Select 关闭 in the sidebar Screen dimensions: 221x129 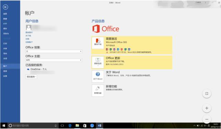5,59
